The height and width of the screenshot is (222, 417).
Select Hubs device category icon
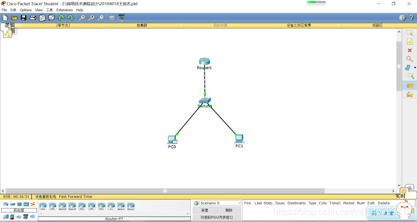(20, 204)
